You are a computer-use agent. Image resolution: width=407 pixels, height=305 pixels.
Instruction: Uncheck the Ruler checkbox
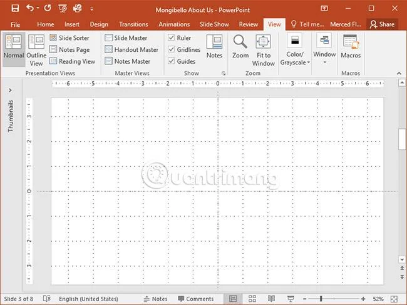[x=172, y=37]
